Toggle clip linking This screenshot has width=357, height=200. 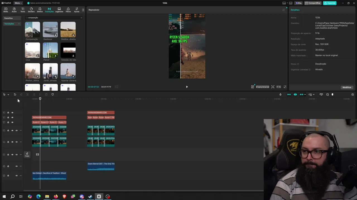(x=301, y=94)
